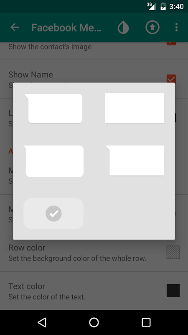Pick the large rounded bubble with tail
This screenshot has width=188, height=335.
53,161
